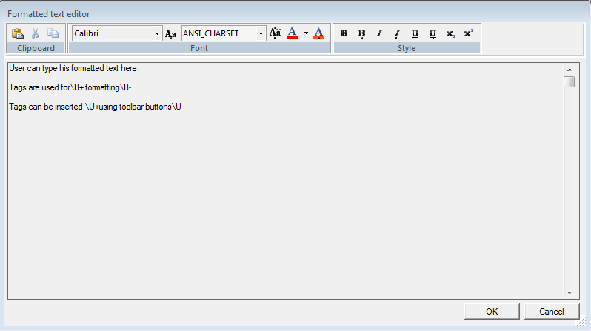
Task: Click the Underline-off tag button
Action: (x=433, y=33)
